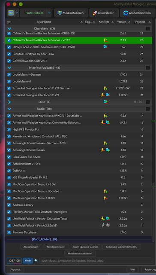Click file conflict icon for AmazingFollowerTweaks row

pos(108,150)
